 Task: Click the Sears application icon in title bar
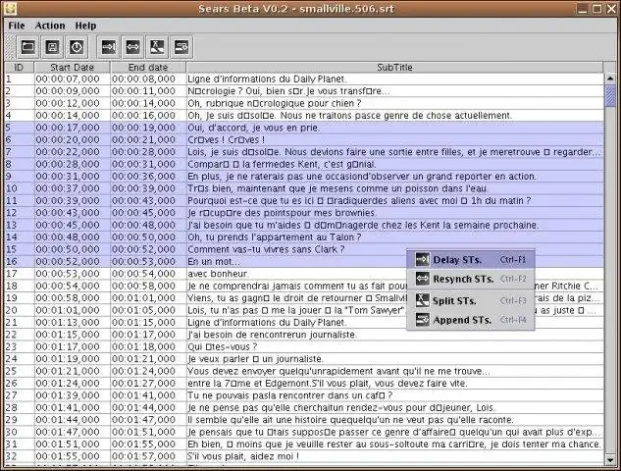click(10, 8)
